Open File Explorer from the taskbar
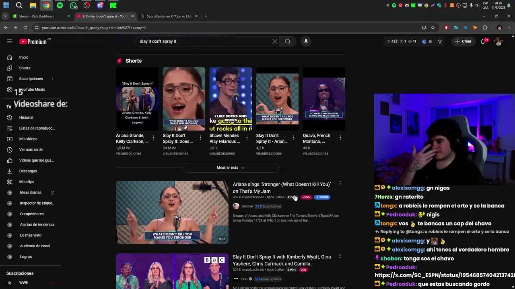The height and width of the screenshot is (289, 515). 33,5
